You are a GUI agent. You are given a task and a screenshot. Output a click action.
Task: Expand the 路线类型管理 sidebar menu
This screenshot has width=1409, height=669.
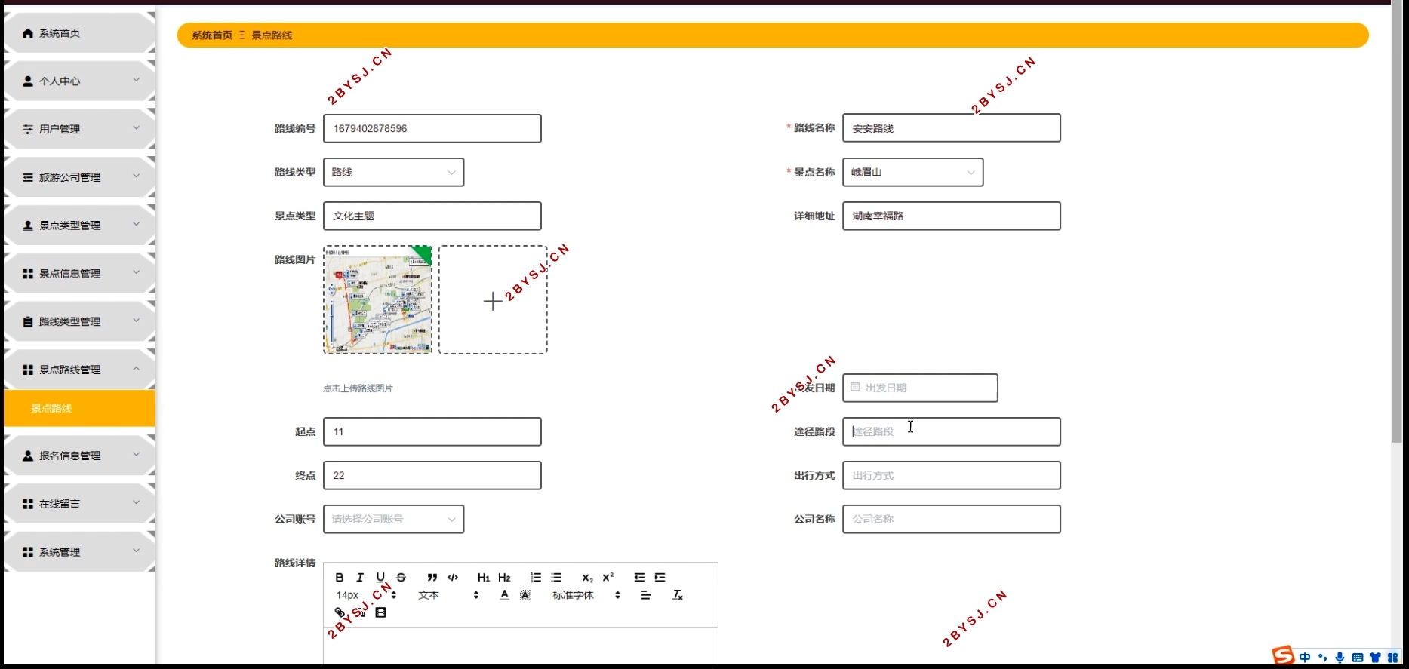point(79,322)
